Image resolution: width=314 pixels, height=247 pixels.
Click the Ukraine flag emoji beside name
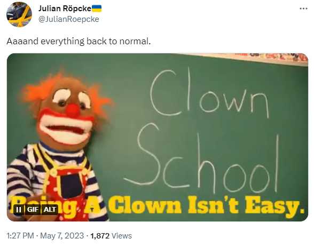pos(97,9)
